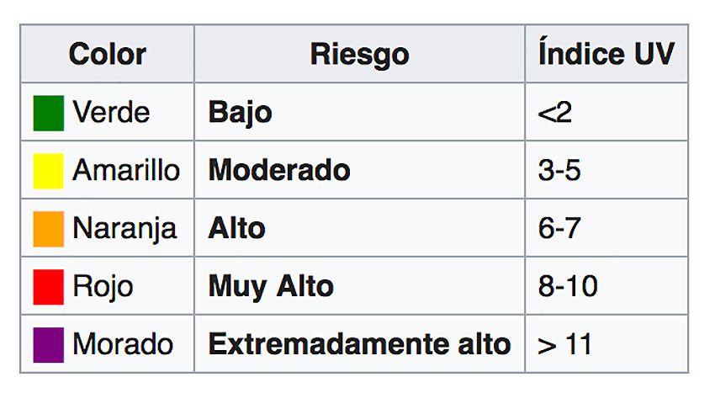Click the Índice UV header

(x=606, y=55)
